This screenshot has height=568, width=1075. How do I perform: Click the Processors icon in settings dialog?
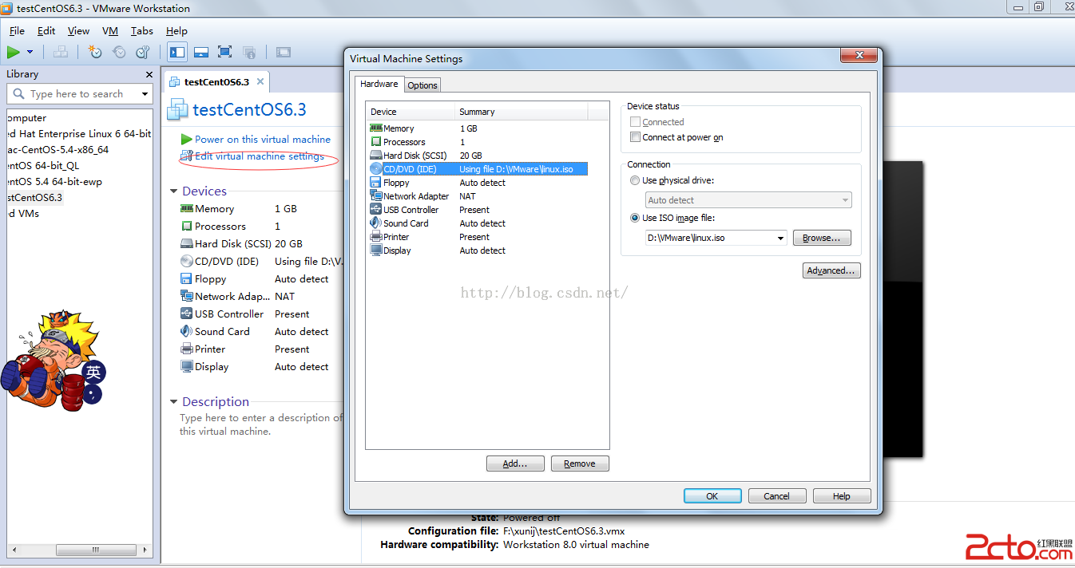pyautogui.click(x=375, y=142)
